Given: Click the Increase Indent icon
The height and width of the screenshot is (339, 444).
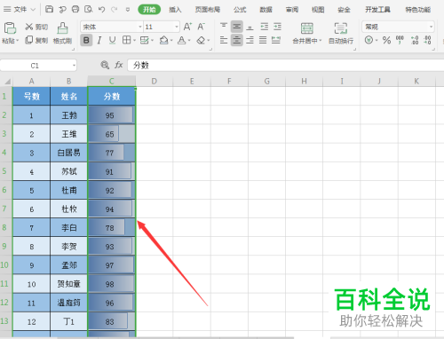Looking at the screenshot, I should [277, 27].
